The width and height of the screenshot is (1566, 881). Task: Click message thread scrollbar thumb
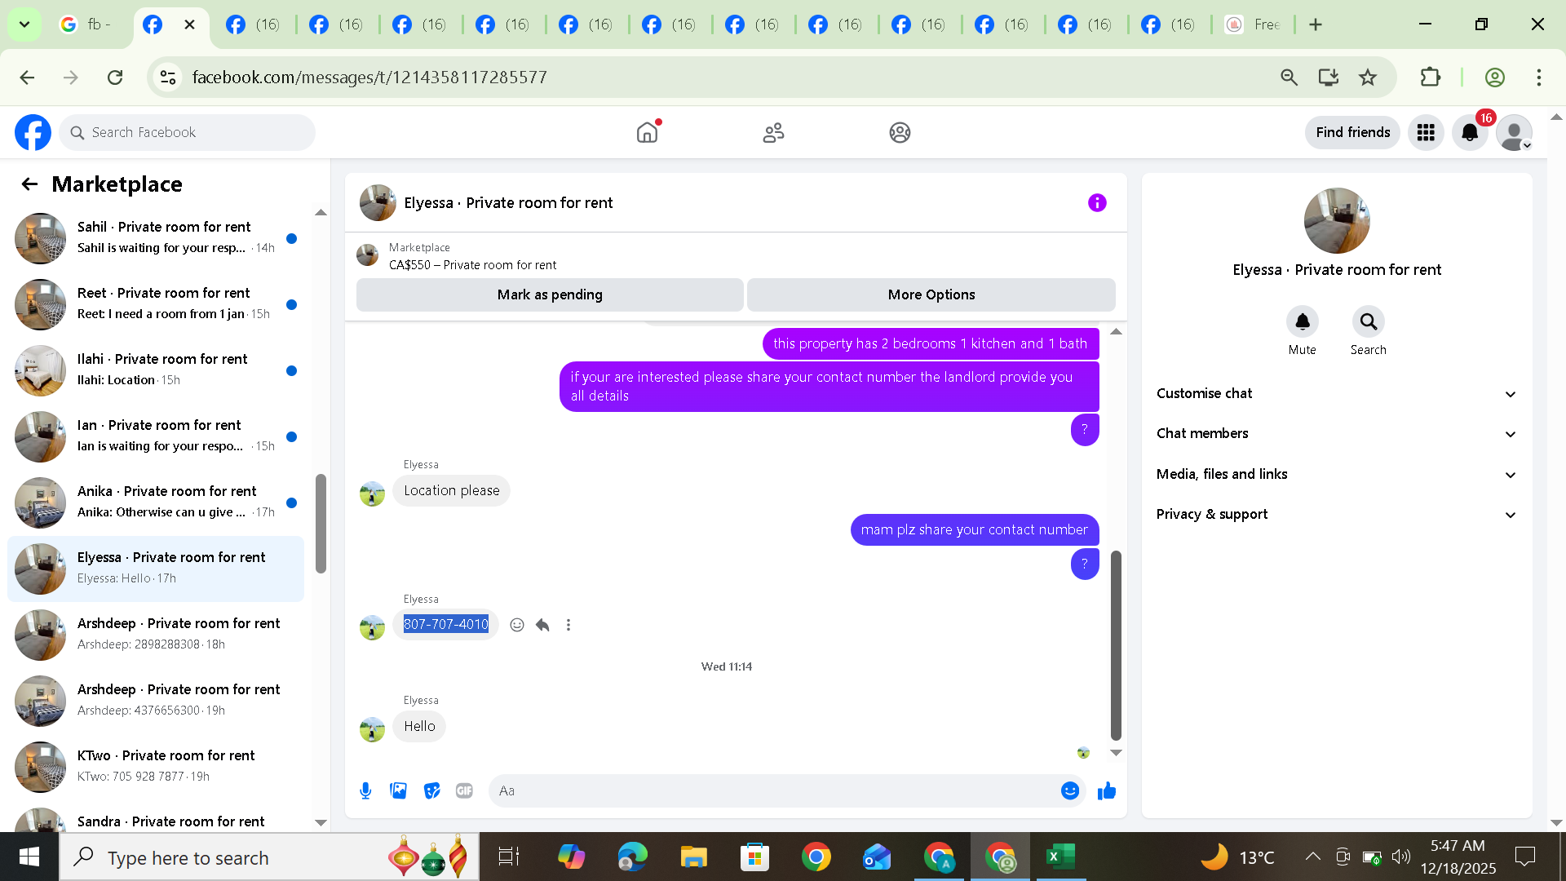click(x=1116, y=645)
